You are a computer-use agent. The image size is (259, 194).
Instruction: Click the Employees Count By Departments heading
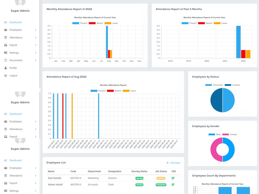click(214, 176)
